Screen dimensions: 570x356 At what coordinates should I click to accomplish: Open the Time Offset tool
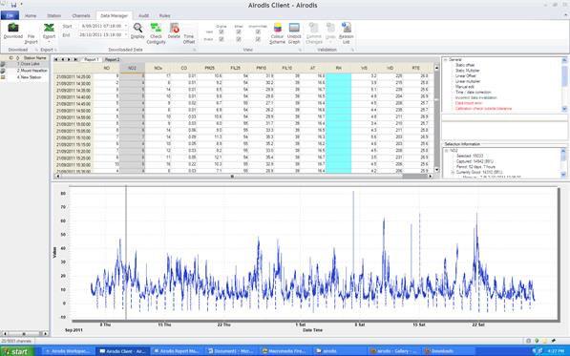click(189, 39)
